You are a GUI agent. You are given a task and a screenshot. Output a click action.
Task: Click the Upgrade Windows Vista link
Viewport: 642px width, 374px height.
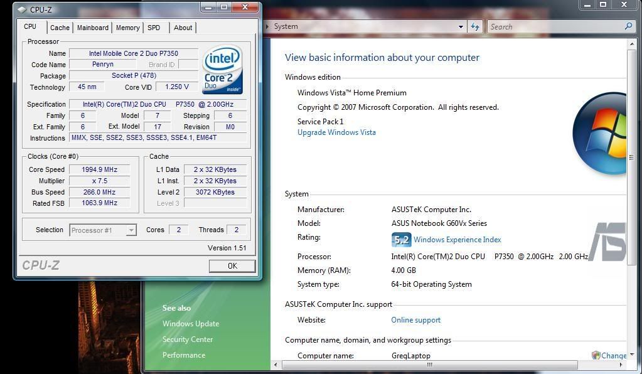[x=336, y=132]
